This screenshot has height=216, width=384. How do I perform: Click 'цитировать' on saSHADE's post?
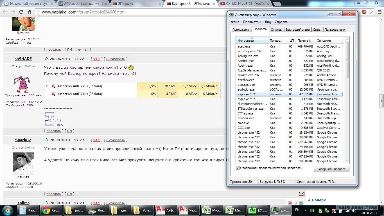(116, 59)
